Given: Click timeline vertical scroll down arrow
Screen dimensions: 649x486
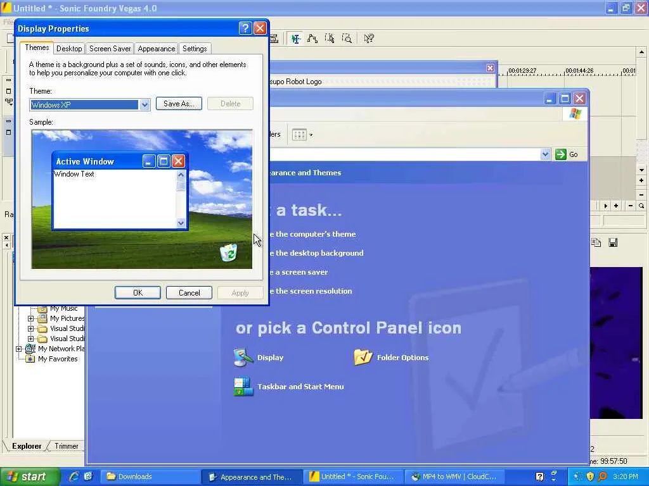Looking at the screenshot, I should click(641, 170).
